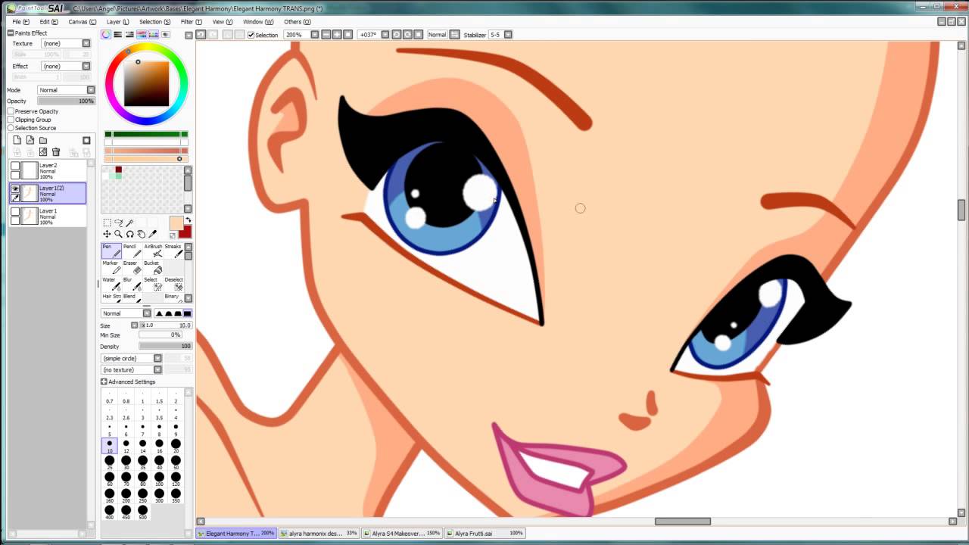Viewport: 969px width, 545px height.
Task: Toggle the swatches panel button
Action: point(154,35)
